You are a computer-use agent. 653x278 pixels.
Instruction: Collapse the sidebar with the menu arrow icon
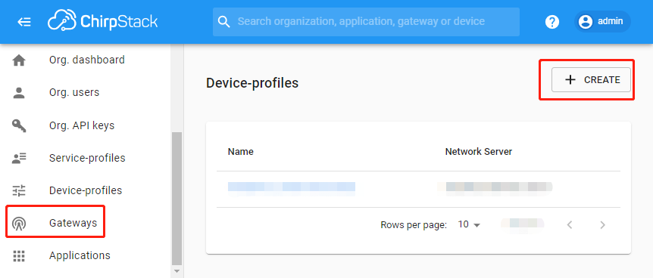[24, 22]
